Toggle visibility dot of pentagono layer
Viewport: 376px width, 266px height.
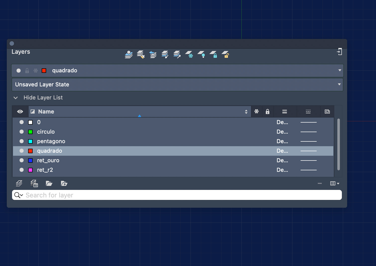click(x=22, y=141)
